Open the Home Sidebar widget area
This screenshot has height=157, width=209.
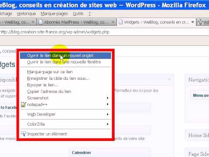[x=197, y=136]
